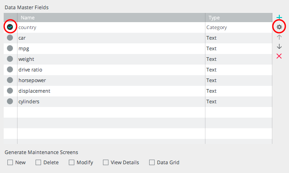Click the Text type cell for car
The image size is (289, 173).
point(239,38)
